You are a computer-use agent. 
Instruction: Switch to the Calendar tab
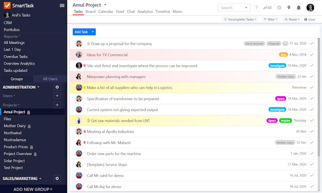click(x=106, y=12)
